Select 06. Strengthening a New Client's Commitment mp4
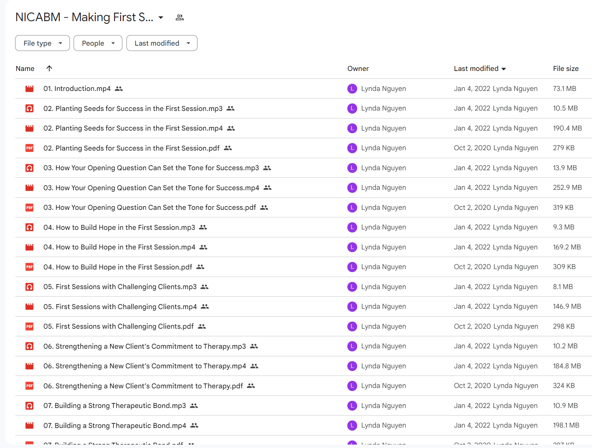The height and width of the screenshot is (448, 592). (145, 366)
